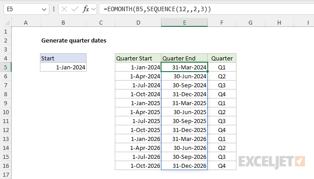Screen dimensions: 314x179
Task: Click the 1-Jul-2024 cell
Action: [x=138, y=85]
